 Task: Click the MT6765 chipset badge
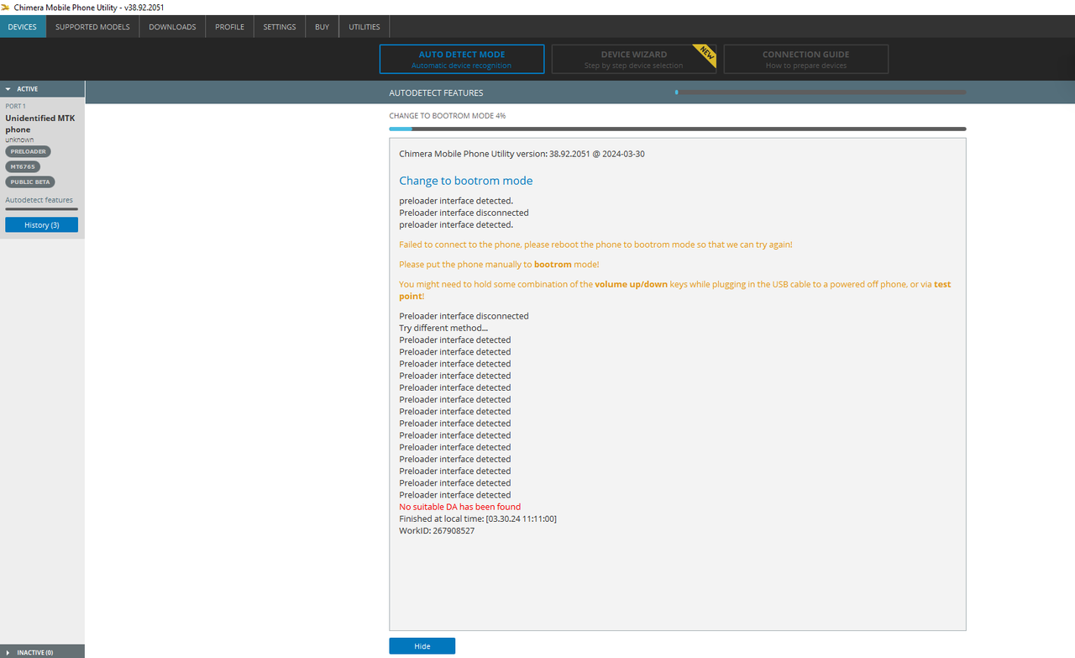pos(23,166)
